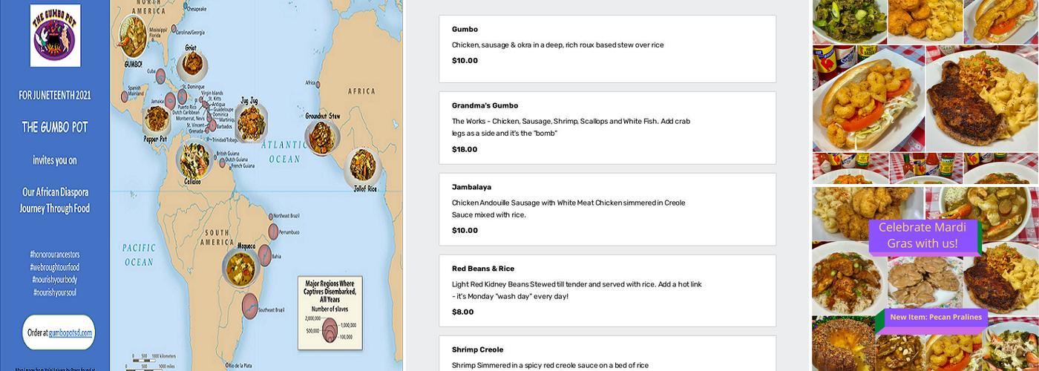Viewport: 1039px width, 371px height.
Task: Click the Callaloo dish icon
Action: 194,158
